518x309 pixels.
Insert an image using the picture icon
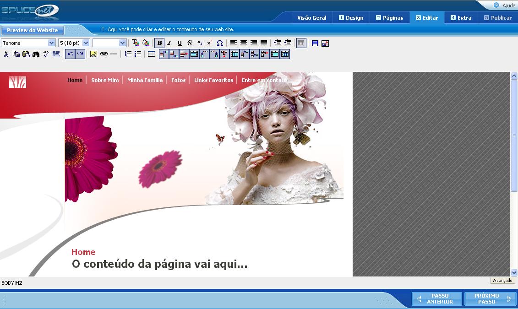coord(93,54)
